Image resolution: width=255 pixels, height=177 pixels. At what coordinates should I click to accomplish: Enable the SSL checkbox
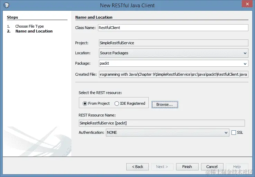pyautogui.click(x=234, y=133)
